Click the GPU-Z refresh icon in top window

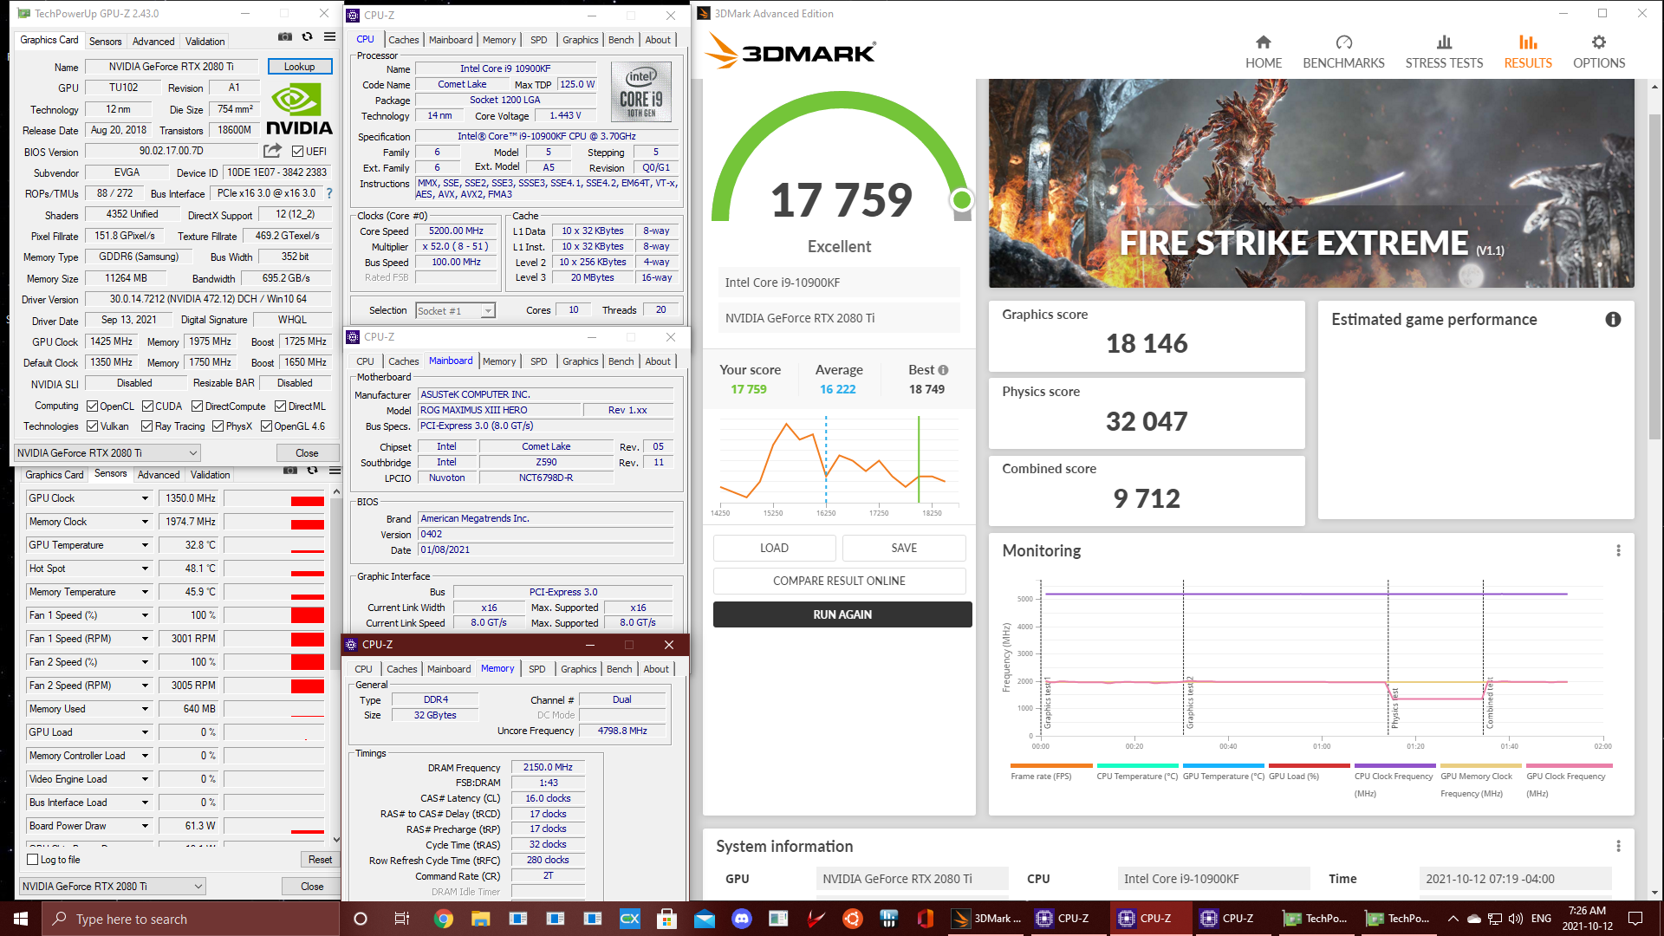(307, 37)
